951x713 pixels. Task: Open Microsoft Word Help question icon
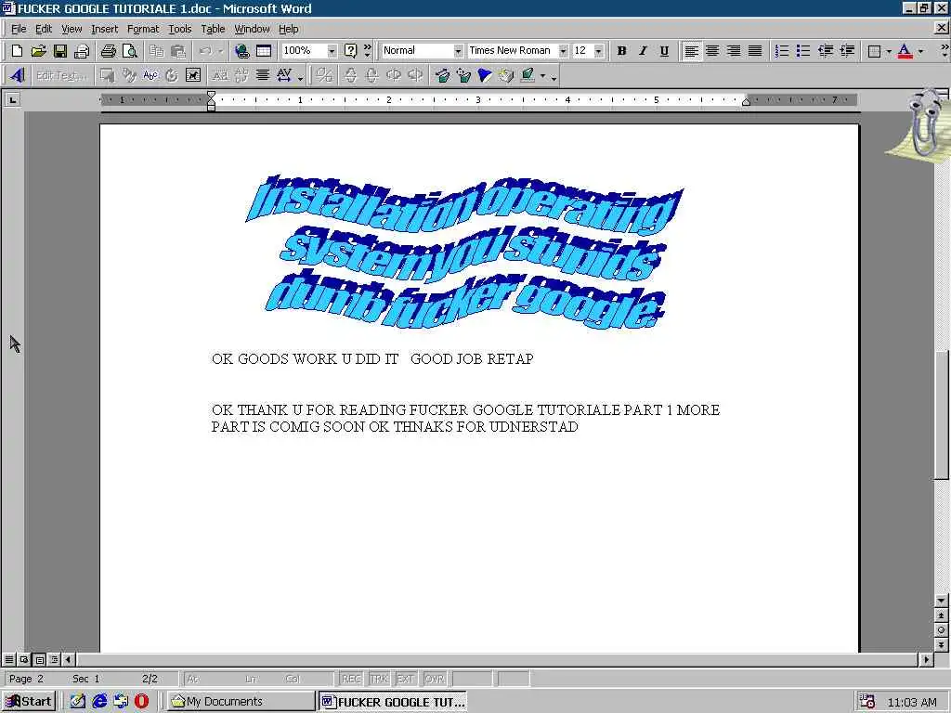[350, 51]
